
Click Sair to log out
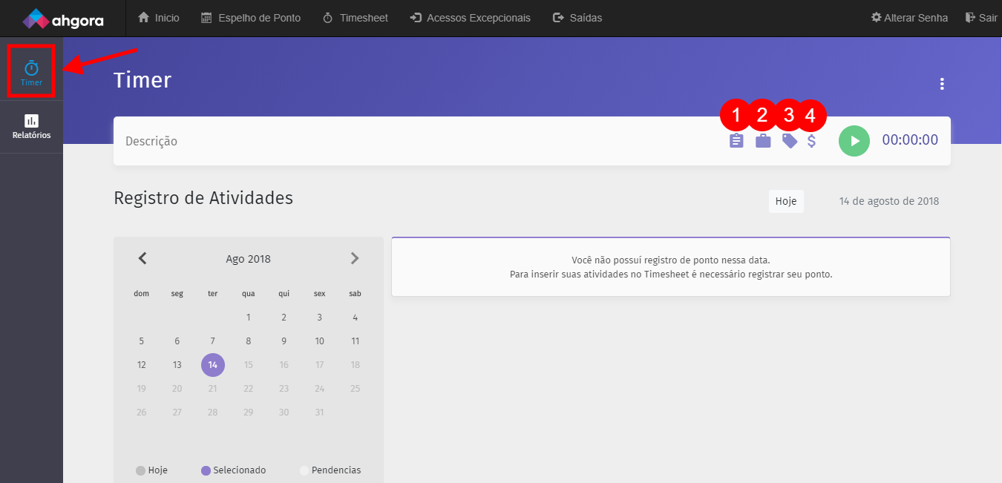point(981,18)
